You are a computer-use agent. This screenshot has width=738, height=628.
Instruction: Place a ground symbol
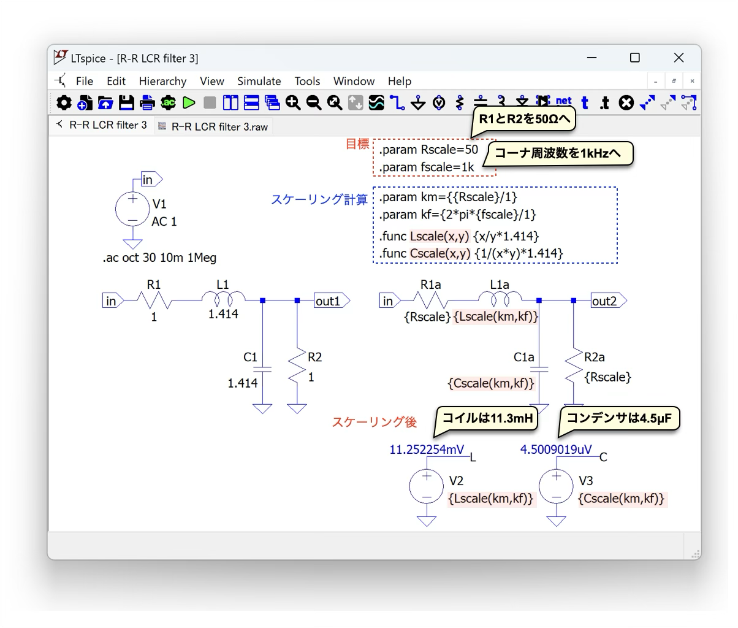point(418,103)
